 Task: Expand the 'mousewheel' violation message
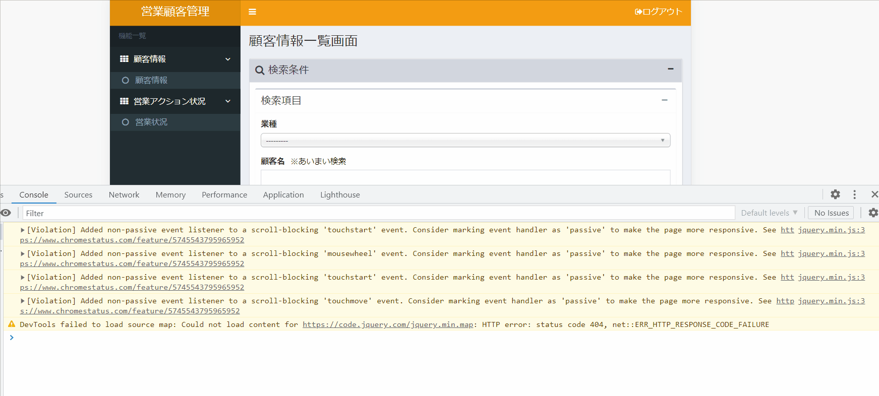(x=23, y=253)
